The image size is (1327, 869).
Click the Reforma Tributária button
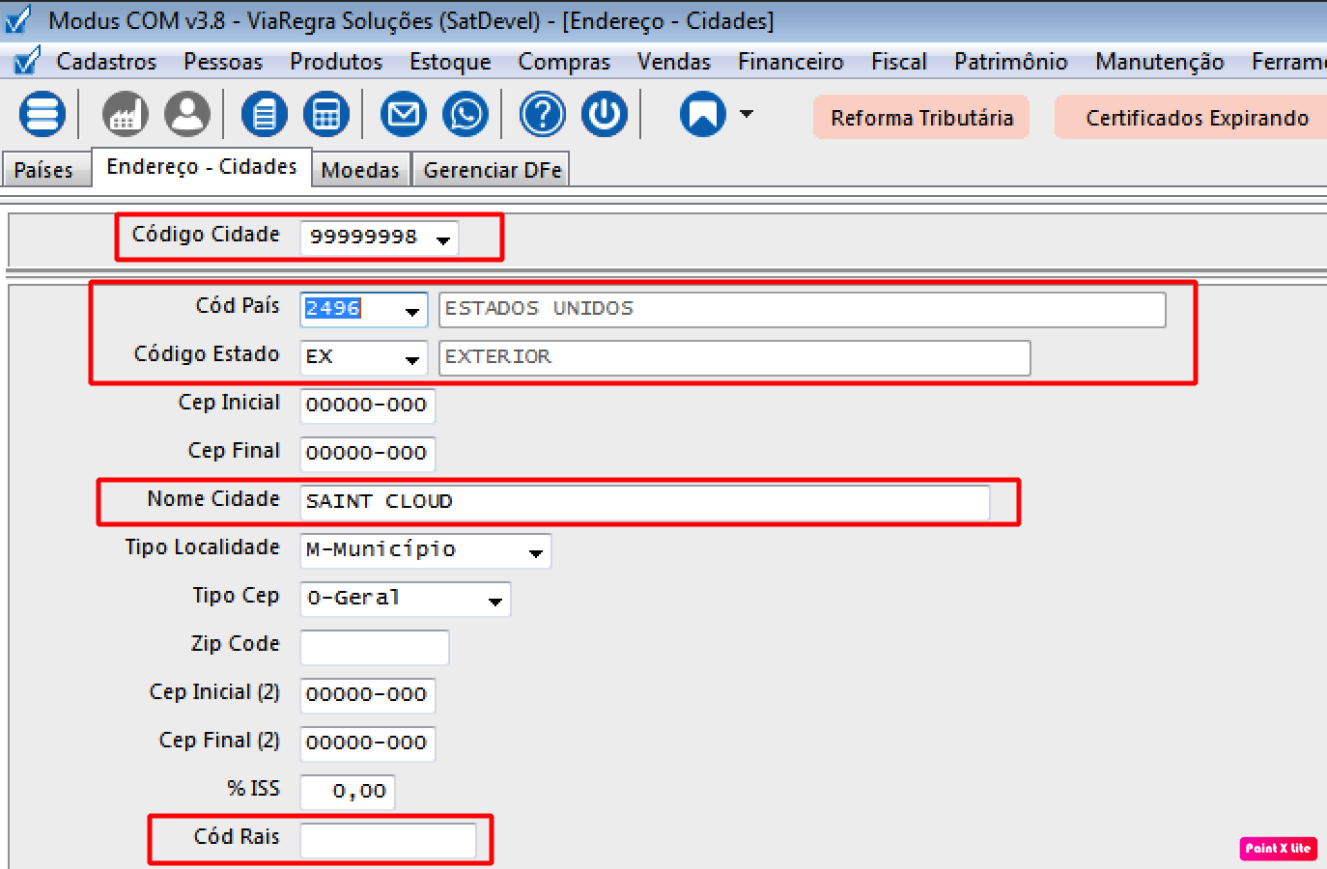921,118
